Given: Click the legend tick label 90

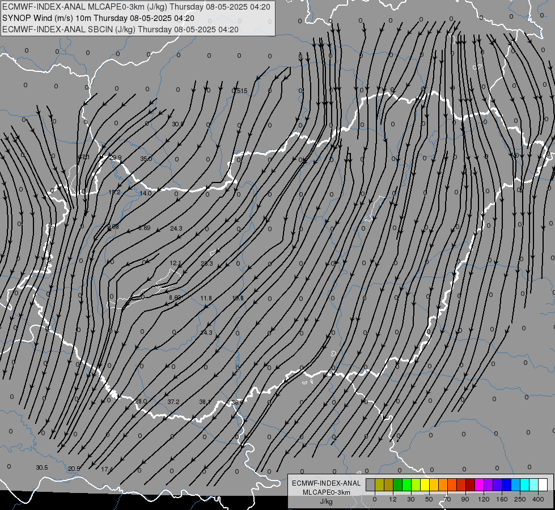Looking at the screenshot, I should coord(465,499).
